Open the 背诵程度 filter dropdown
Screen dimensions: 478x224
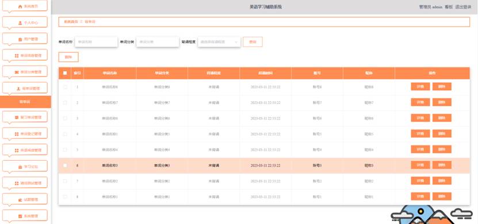(x=219, y=42)
